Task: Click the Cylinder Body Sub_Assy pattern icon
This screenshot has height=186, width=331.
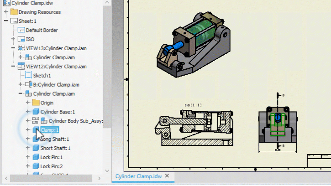Action: 36,121
